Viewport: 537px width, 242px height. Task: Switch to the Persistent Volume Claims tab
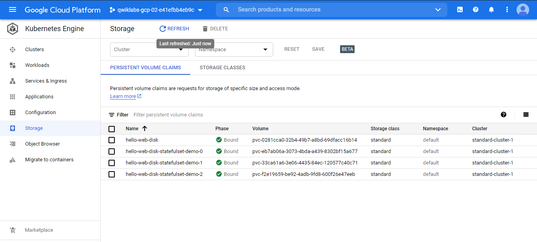145,68
